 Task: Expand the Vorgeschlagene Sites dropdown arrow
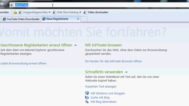50,12
